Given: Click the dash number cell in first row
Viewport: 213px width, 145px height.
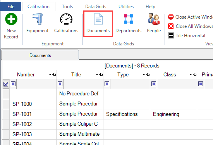Looking at the screenshot, I should pyautogui.click(x=33, y=94).
